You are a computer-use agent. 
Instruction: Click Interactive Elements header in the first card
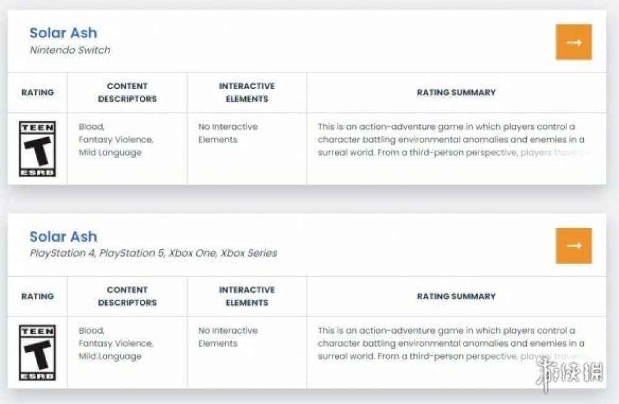pyautogui.click(x=246, y=92)
